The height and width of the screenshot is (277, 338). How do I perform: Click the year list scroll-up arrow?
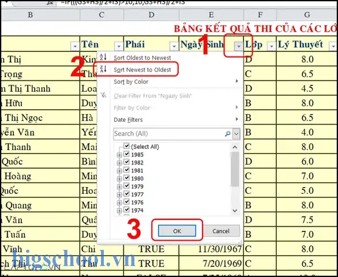click(235, 147)
